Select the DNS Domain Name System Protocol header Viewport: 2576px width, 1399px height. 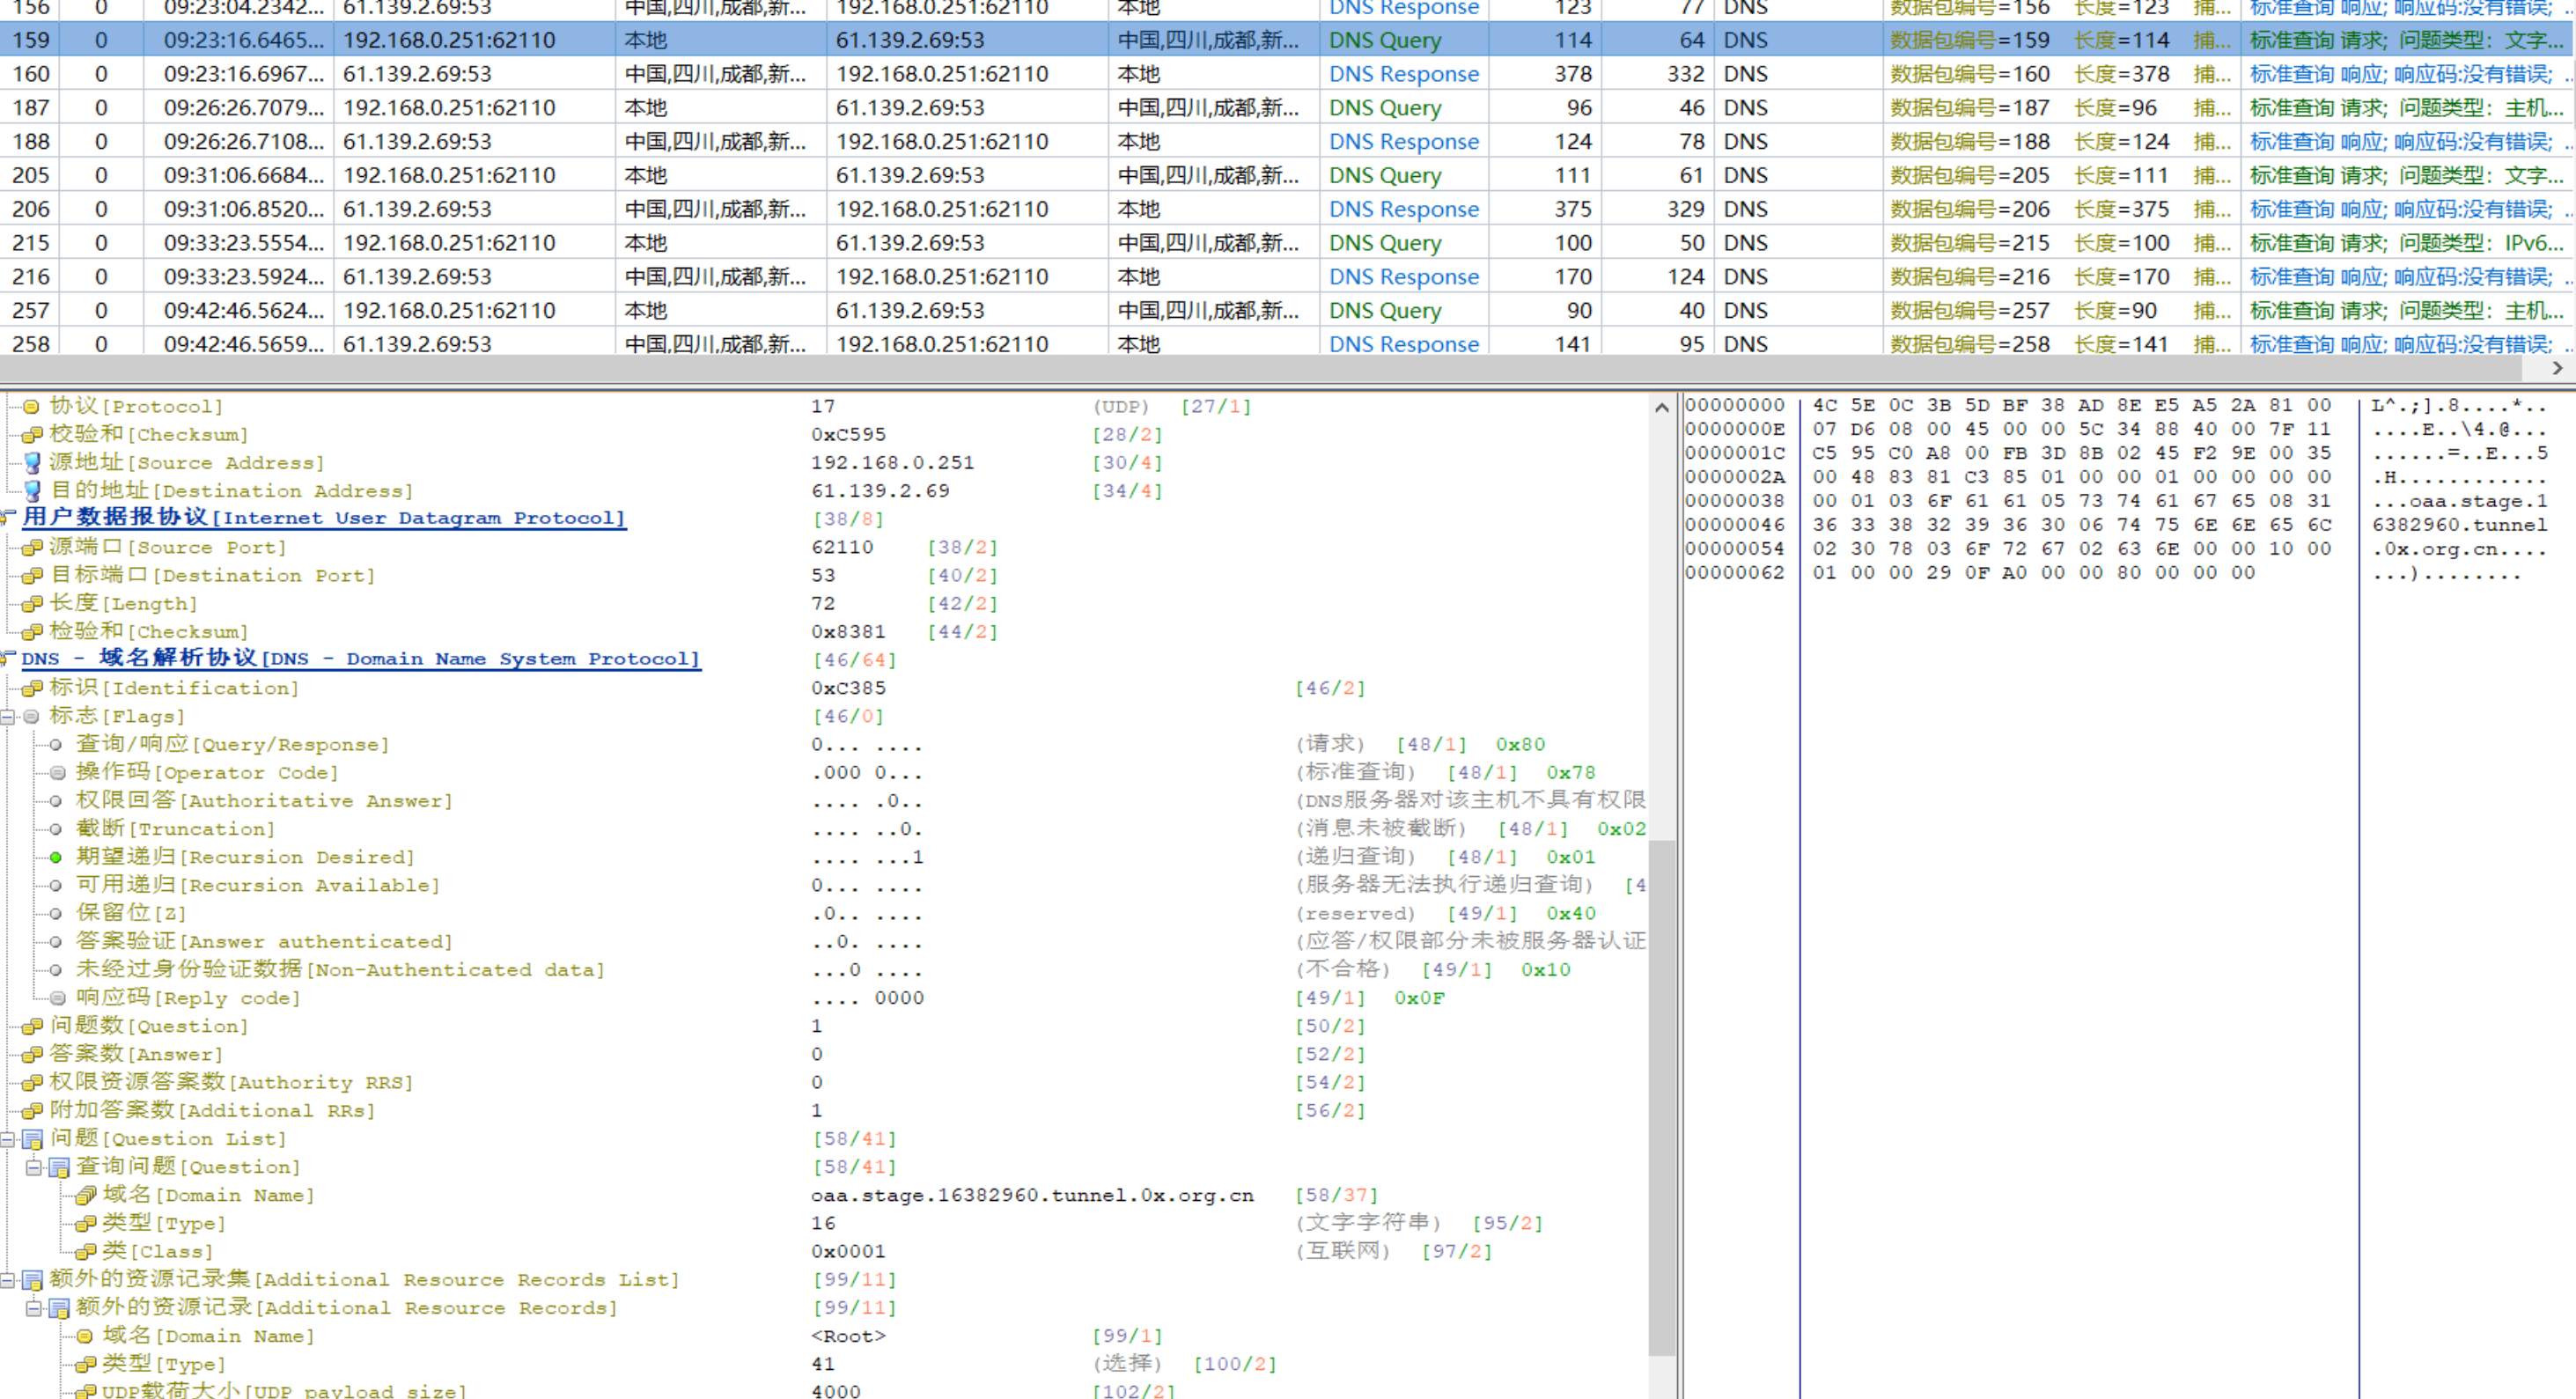(361, 659)
